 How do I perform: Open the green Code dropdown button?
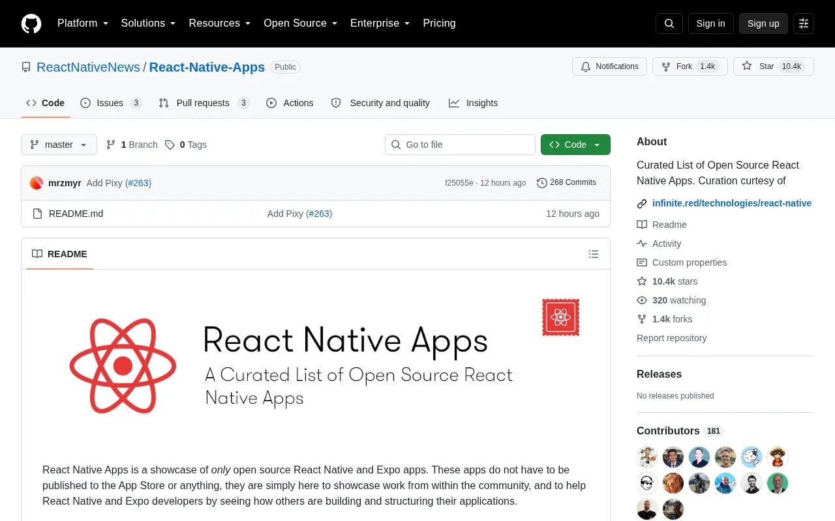(x=575, y=145)
